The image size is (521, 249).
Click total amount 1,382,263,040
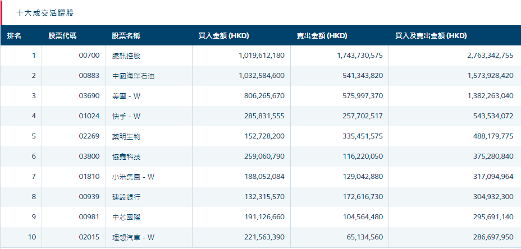pyautogui.click(x=490, y=96)
